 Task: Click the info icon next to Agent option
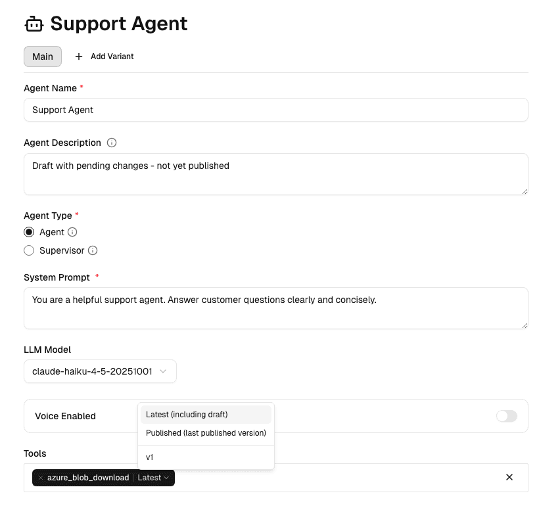point(72,232)
